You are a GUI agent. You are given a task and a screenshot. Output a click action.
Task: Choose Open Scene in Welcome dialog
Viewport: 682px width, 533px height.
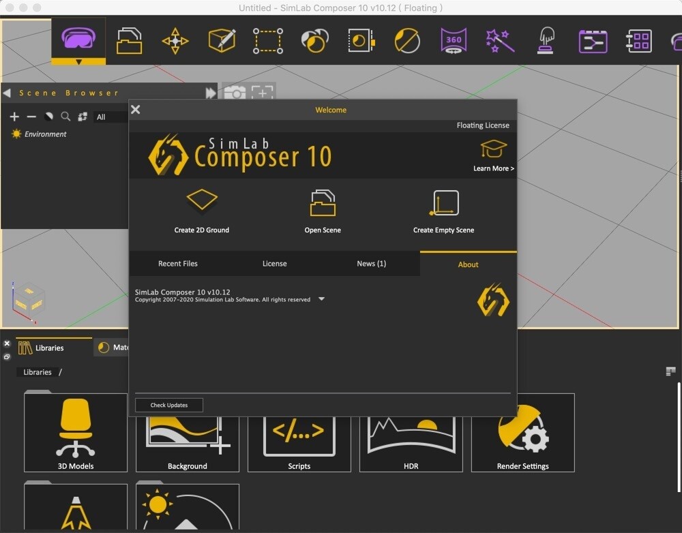point(323,212)
